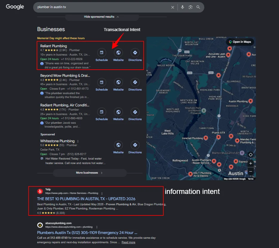279x248 pixels.
Task: Click the Blanton Museum of Art marker
Action: coord(242,153)
